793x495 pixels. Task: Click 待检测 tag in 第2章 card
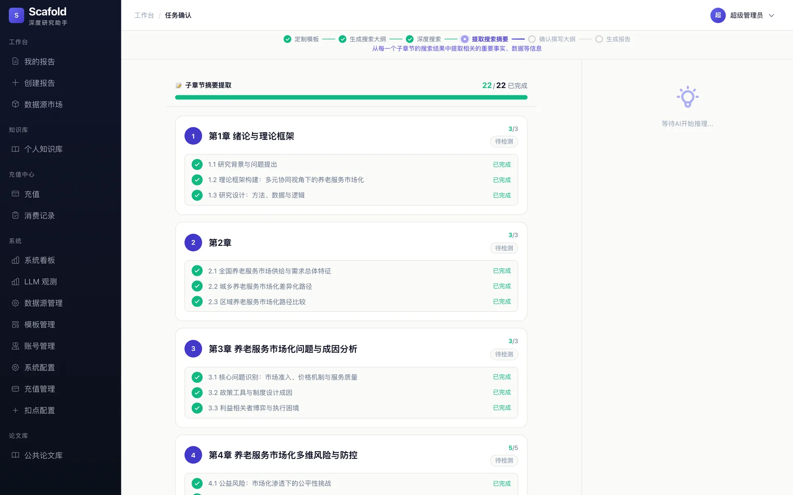[504, 248]
